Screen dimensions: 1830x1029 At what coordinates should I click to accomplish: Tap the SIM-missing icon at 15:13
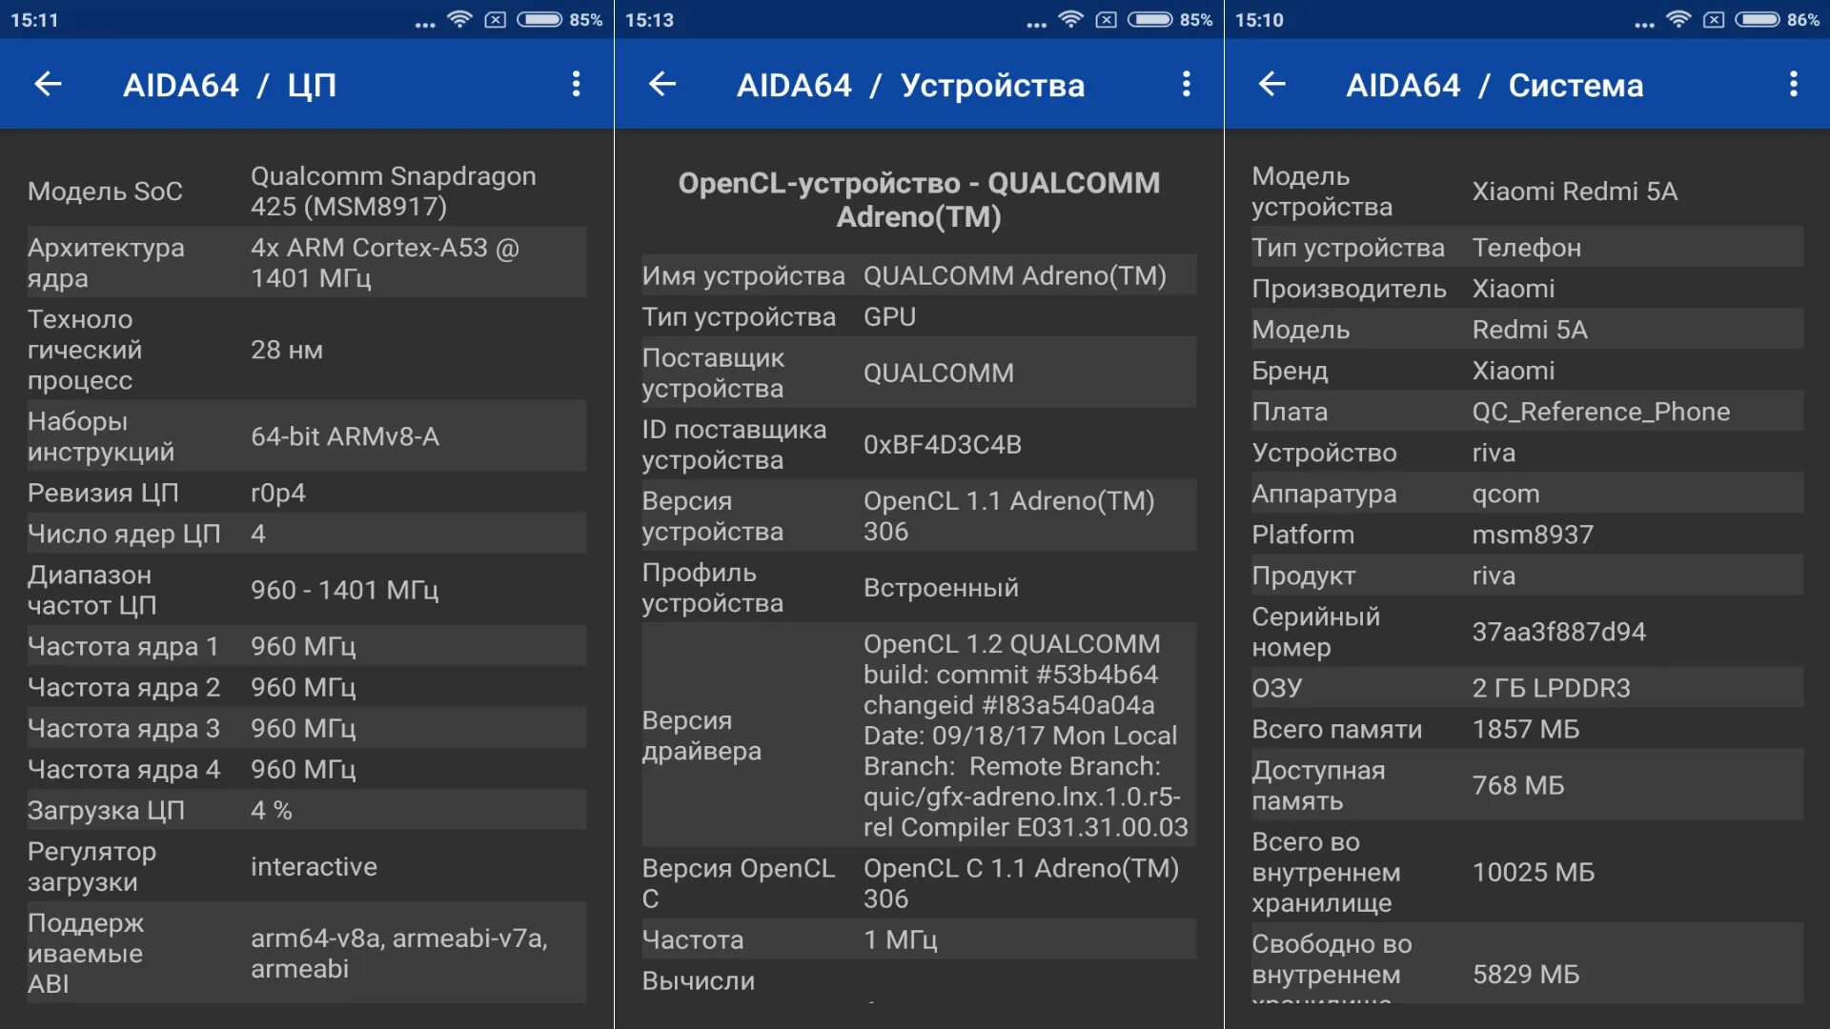coord(1107,20)
